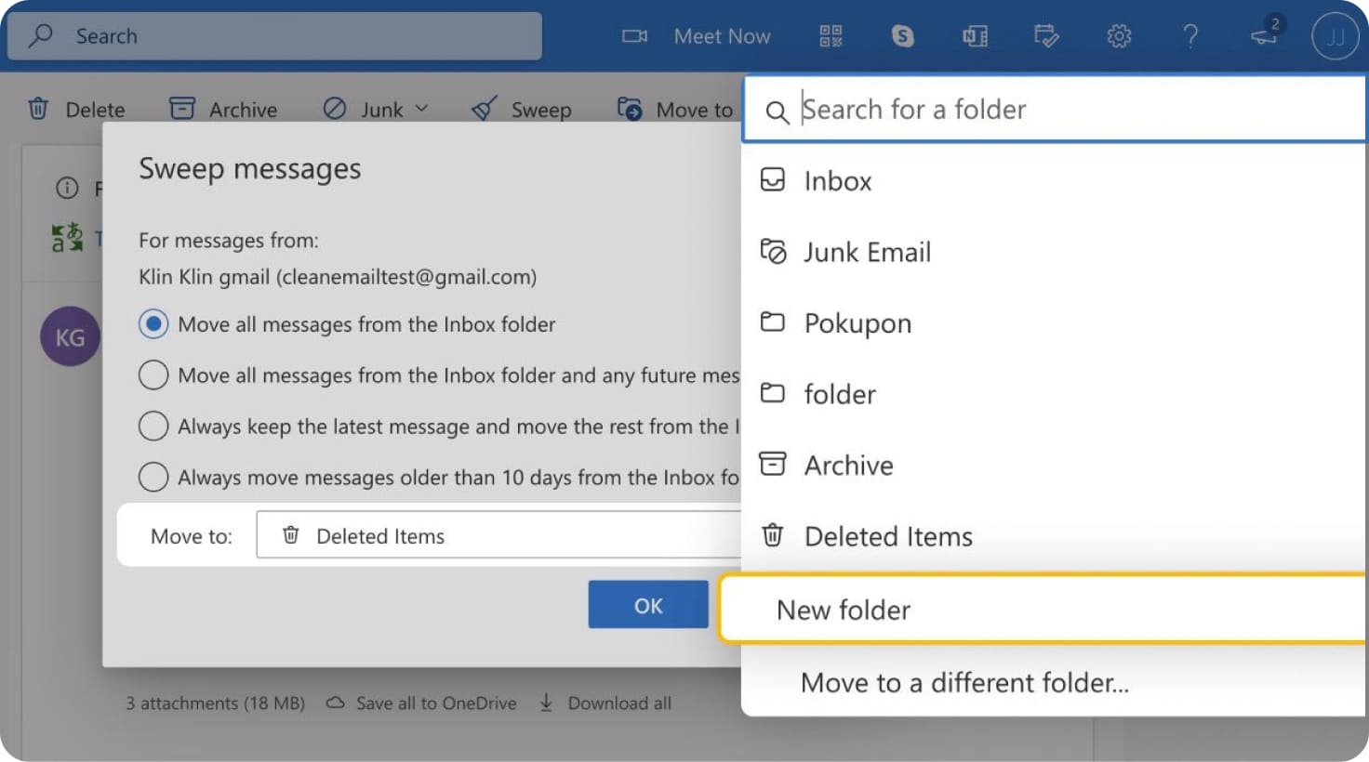Screen dimensions: 1369x762
Task: Click the Delete trash icon
Action: pos(38,109)
